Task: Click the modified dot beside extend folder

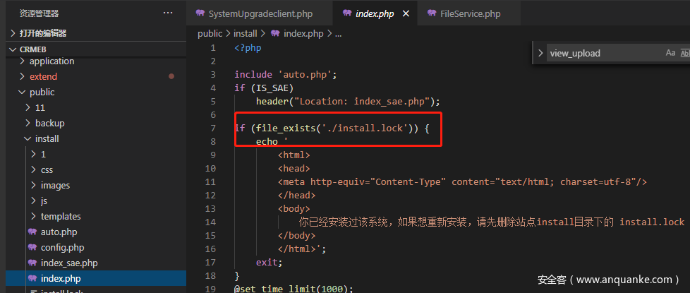Action: click(171, 76)
